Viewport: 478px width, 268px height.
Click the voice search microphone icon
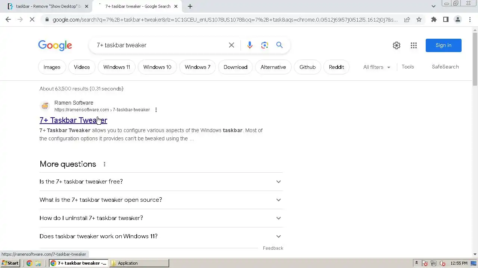point(250,45)
